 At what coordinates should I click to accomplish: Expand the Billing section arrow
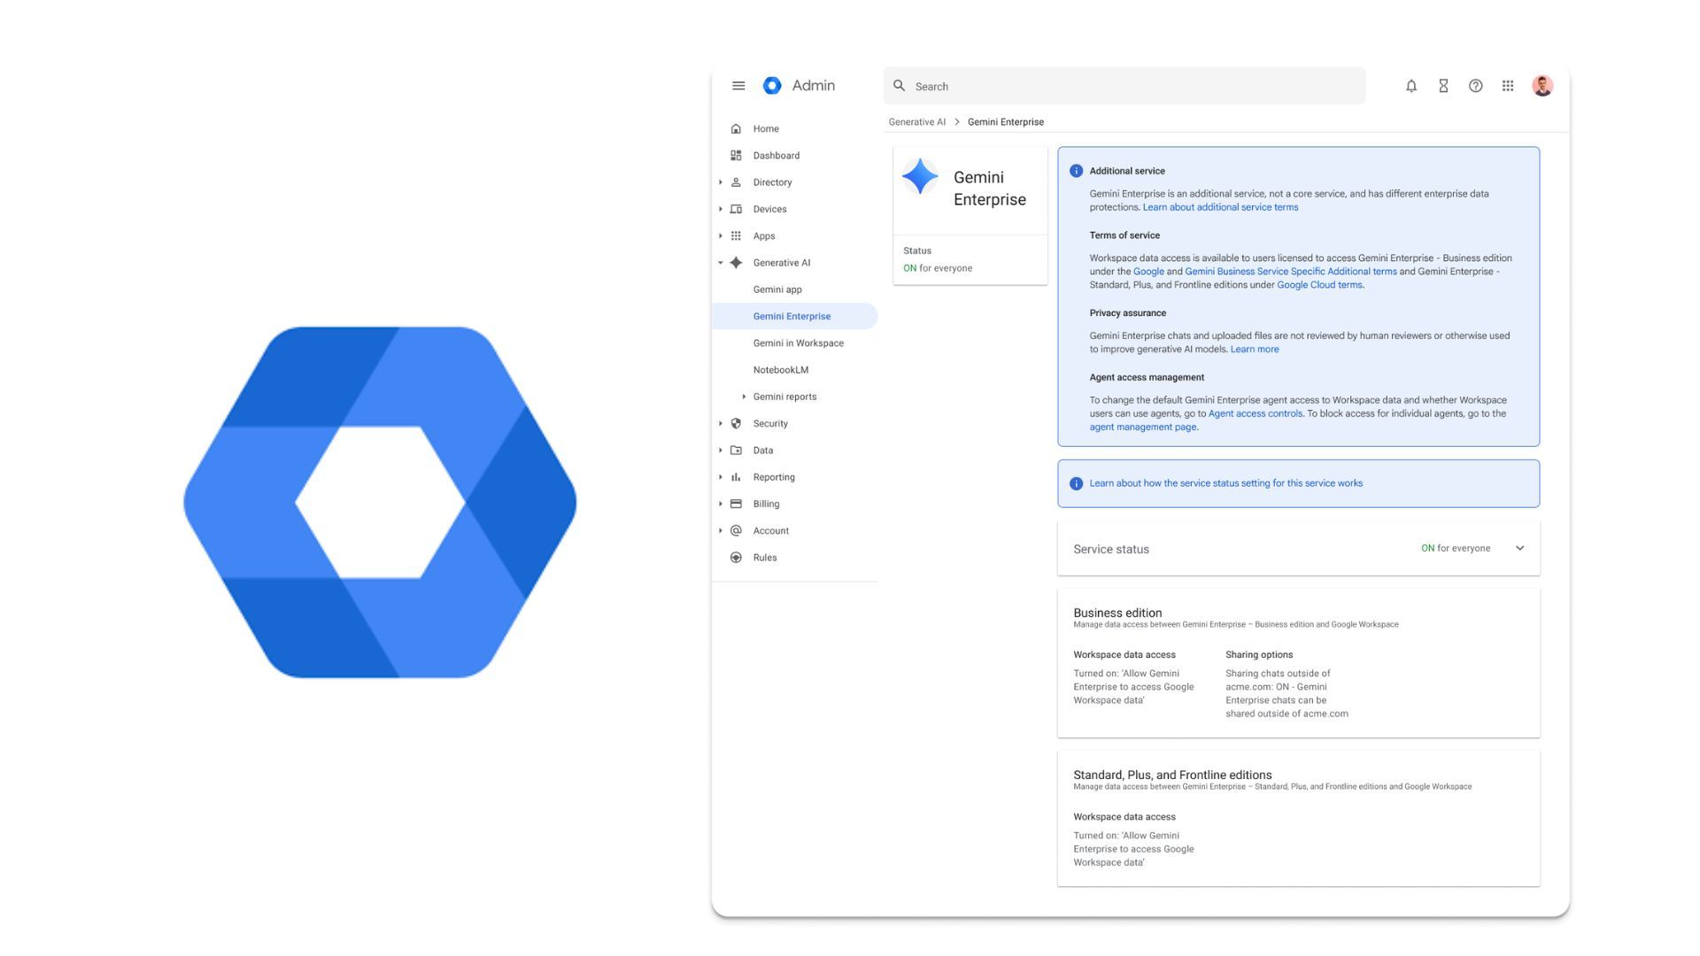[721, 505]
